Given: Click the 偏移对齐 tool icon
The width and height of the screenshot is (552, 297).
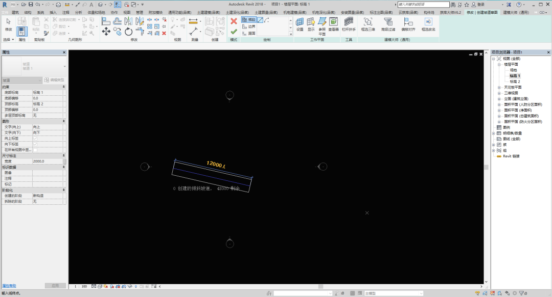Looking at the screenshot, I should click(408, 24).
